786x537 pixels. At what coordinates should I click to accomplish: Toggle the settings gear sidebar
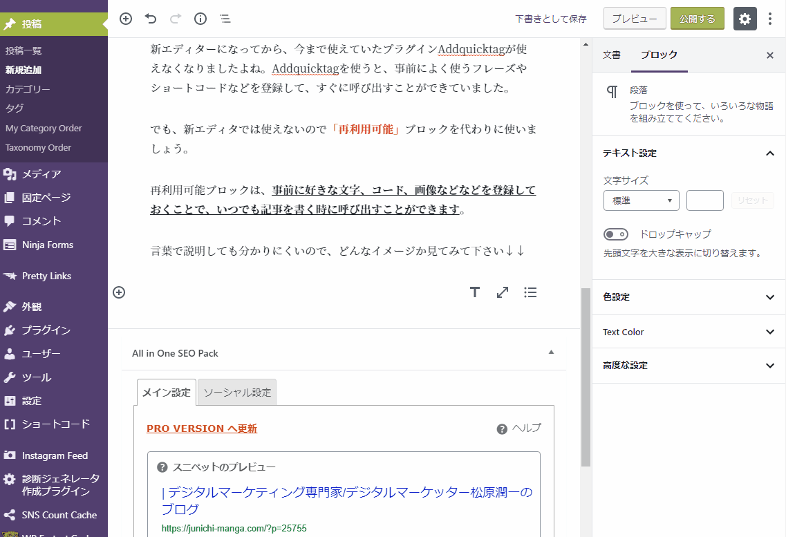click(745, 19)
